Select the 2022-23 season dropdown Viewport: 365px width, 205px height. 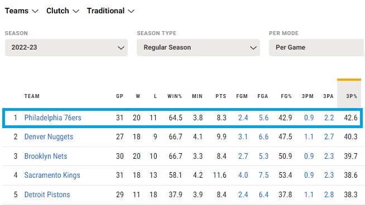point(66,47)
